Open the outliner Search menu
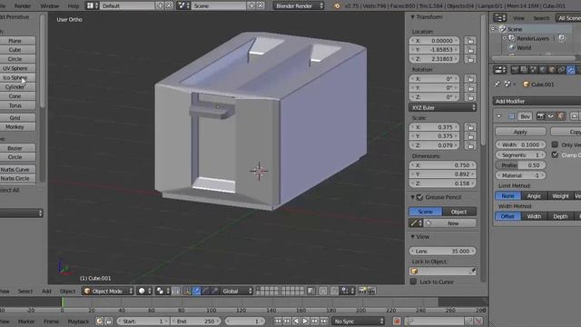 [x=541, y=18]
